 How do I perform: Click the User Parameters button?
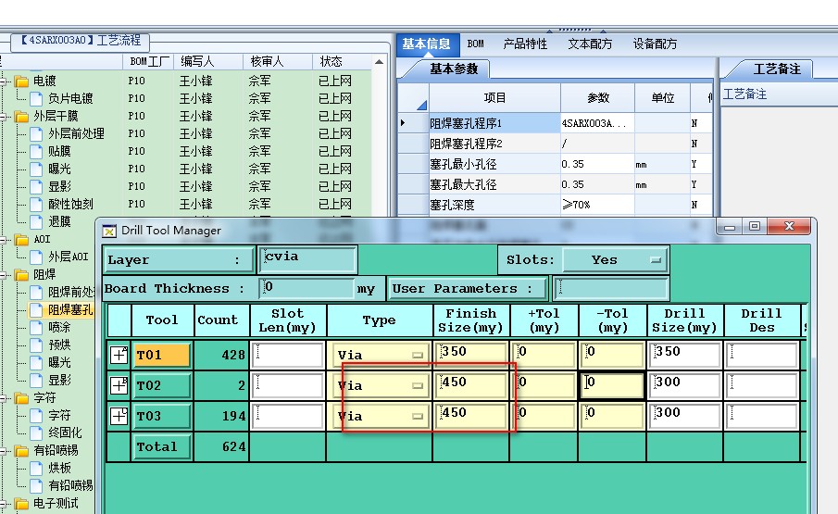coord(469,289)
